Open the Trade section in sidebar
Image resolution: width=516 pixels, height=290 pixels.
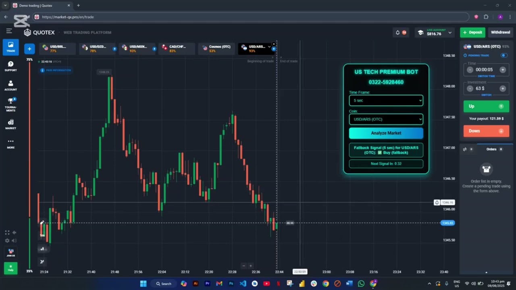pyautogui.click(x=10, y=47)
